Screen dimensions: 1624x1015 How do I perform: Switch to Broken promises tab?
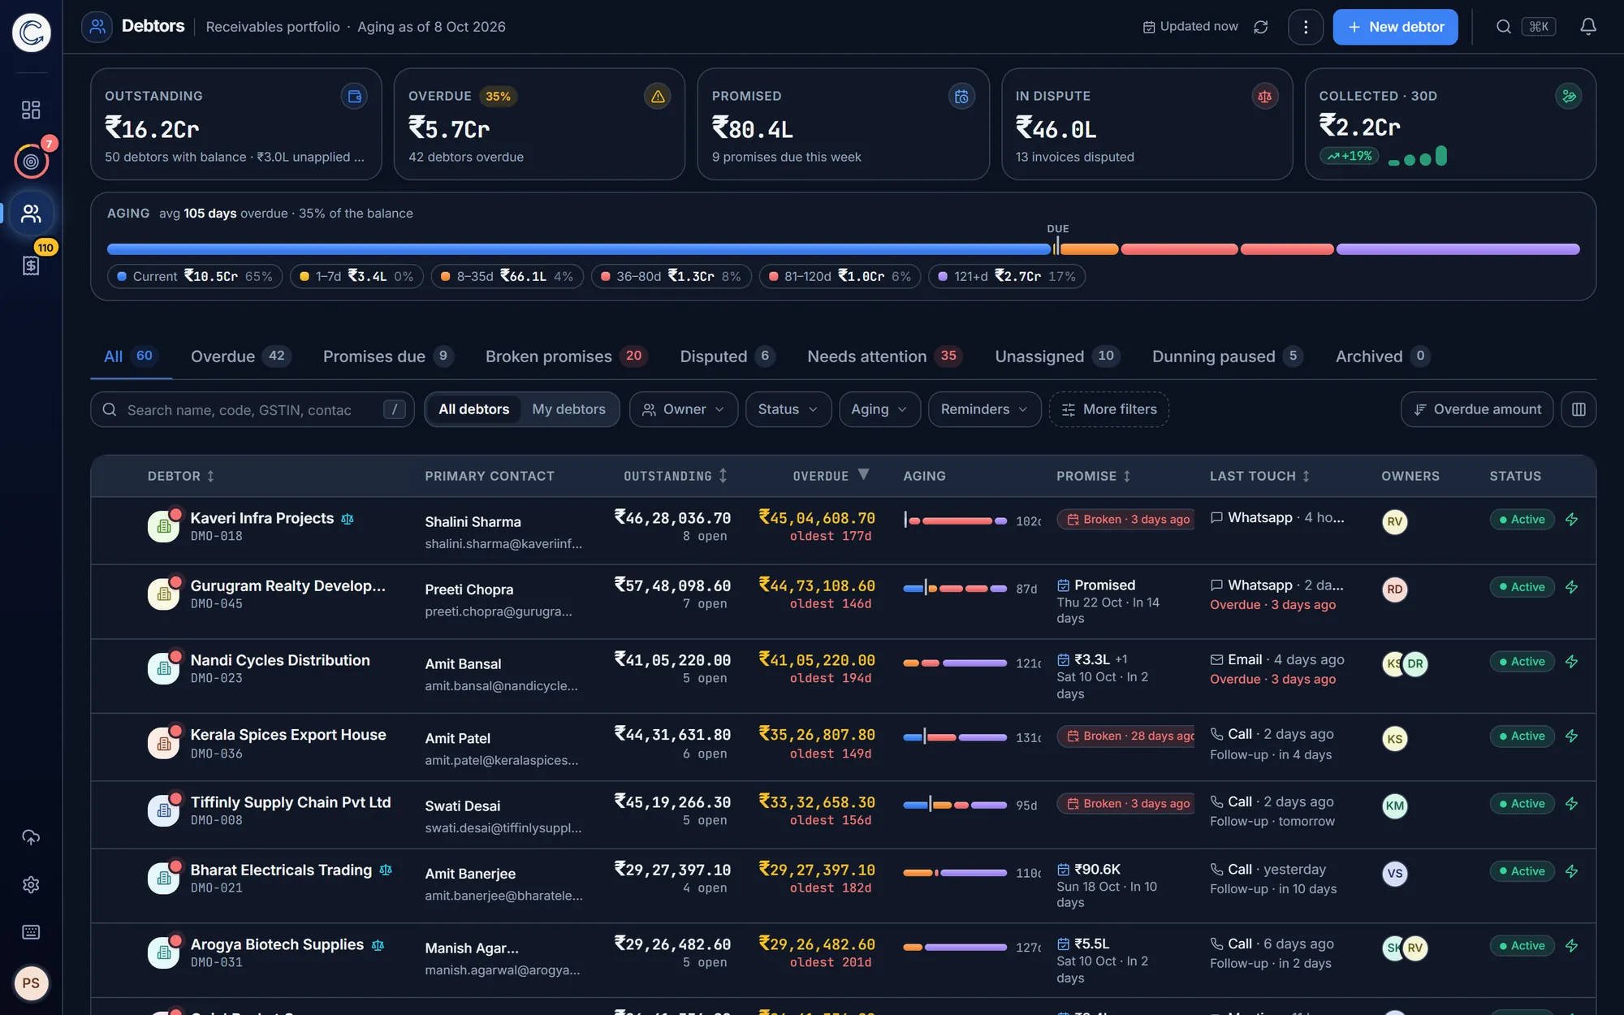566,356
